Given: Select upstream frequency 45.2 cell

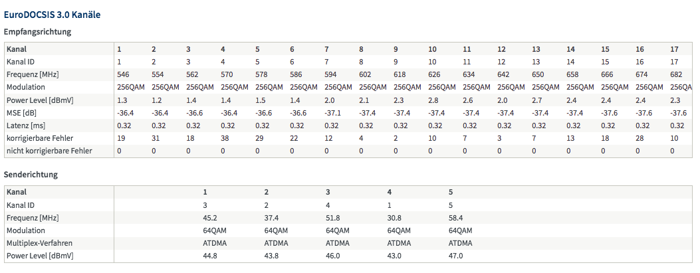Looking at the screenshot, I should click(x=211, y=217).
